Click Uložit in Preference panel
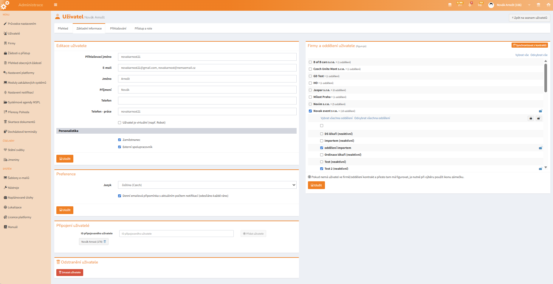Viewport: 553px width, 284px height. [65, 210]
